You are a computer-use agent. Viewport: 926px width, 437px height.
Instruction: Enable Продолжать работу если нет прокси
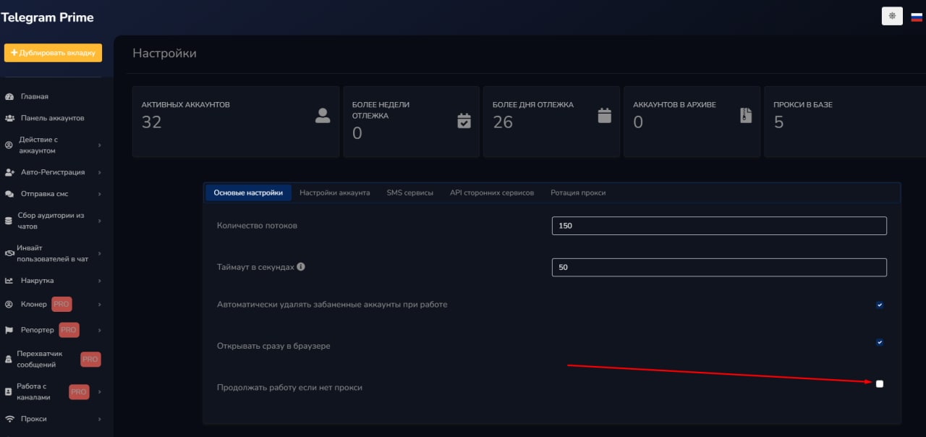click(x=880, y=384)
